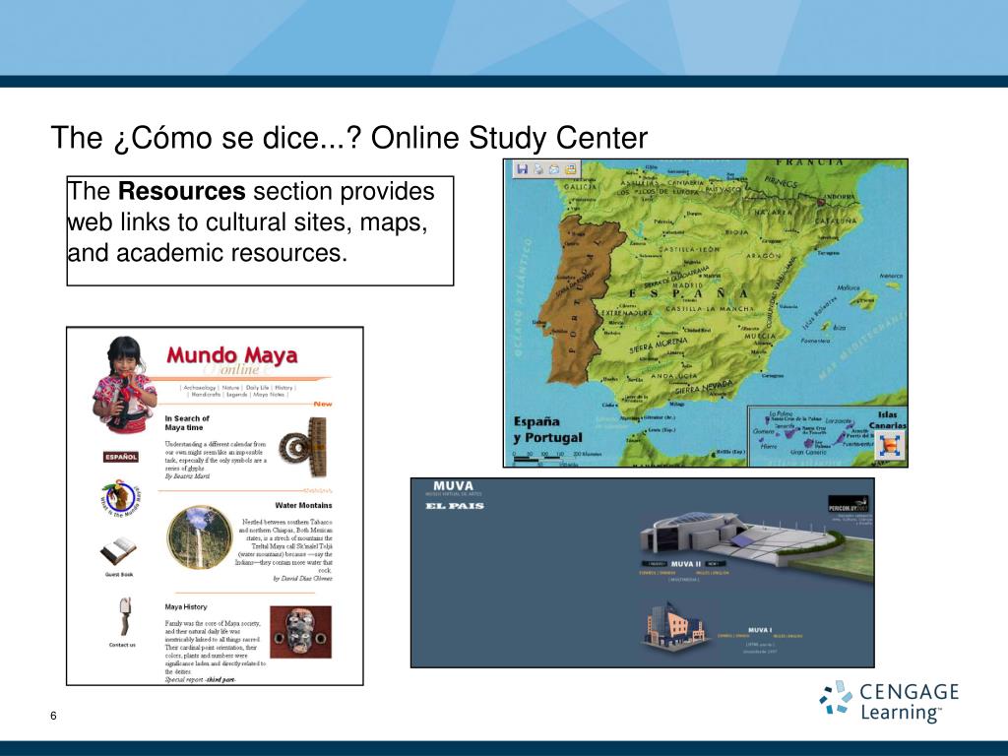Screen dimensions: 1008x756
Task: Click the email envelope icon on map toolbar
Action: [553, 169]
